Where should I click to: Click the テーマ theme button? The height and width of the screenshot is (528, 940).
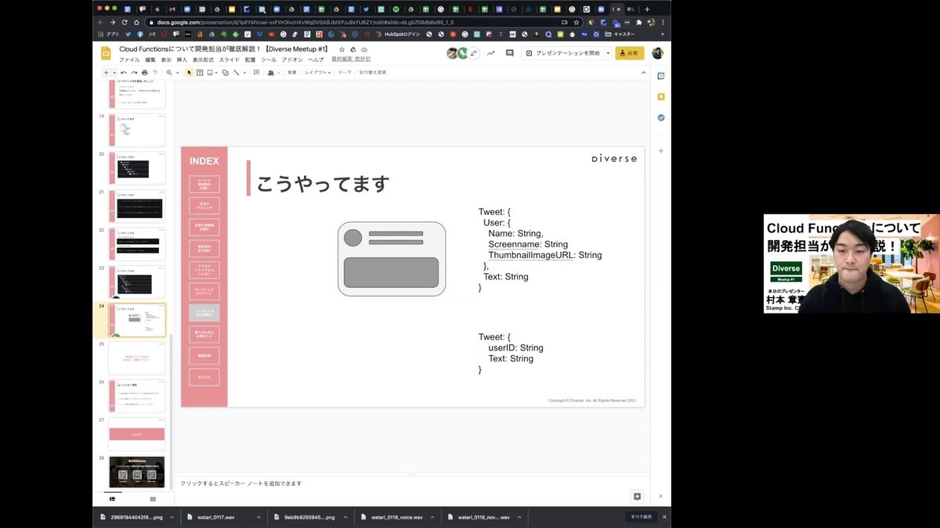click(x=345, y=72)
